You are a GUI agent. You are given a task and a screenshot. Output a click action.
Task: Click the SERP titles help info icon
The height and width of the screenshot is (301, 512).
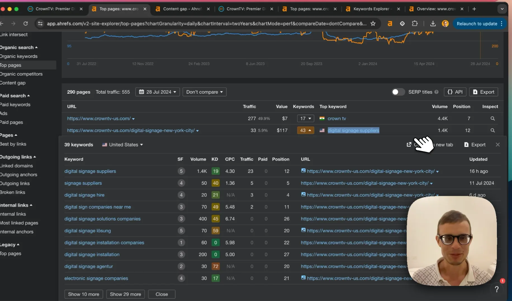pyautogui.click(x=436, y=92)
